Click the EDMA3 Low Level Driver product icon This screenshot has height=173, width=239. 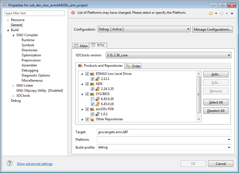pyautogui.click(x=92, y=74)
